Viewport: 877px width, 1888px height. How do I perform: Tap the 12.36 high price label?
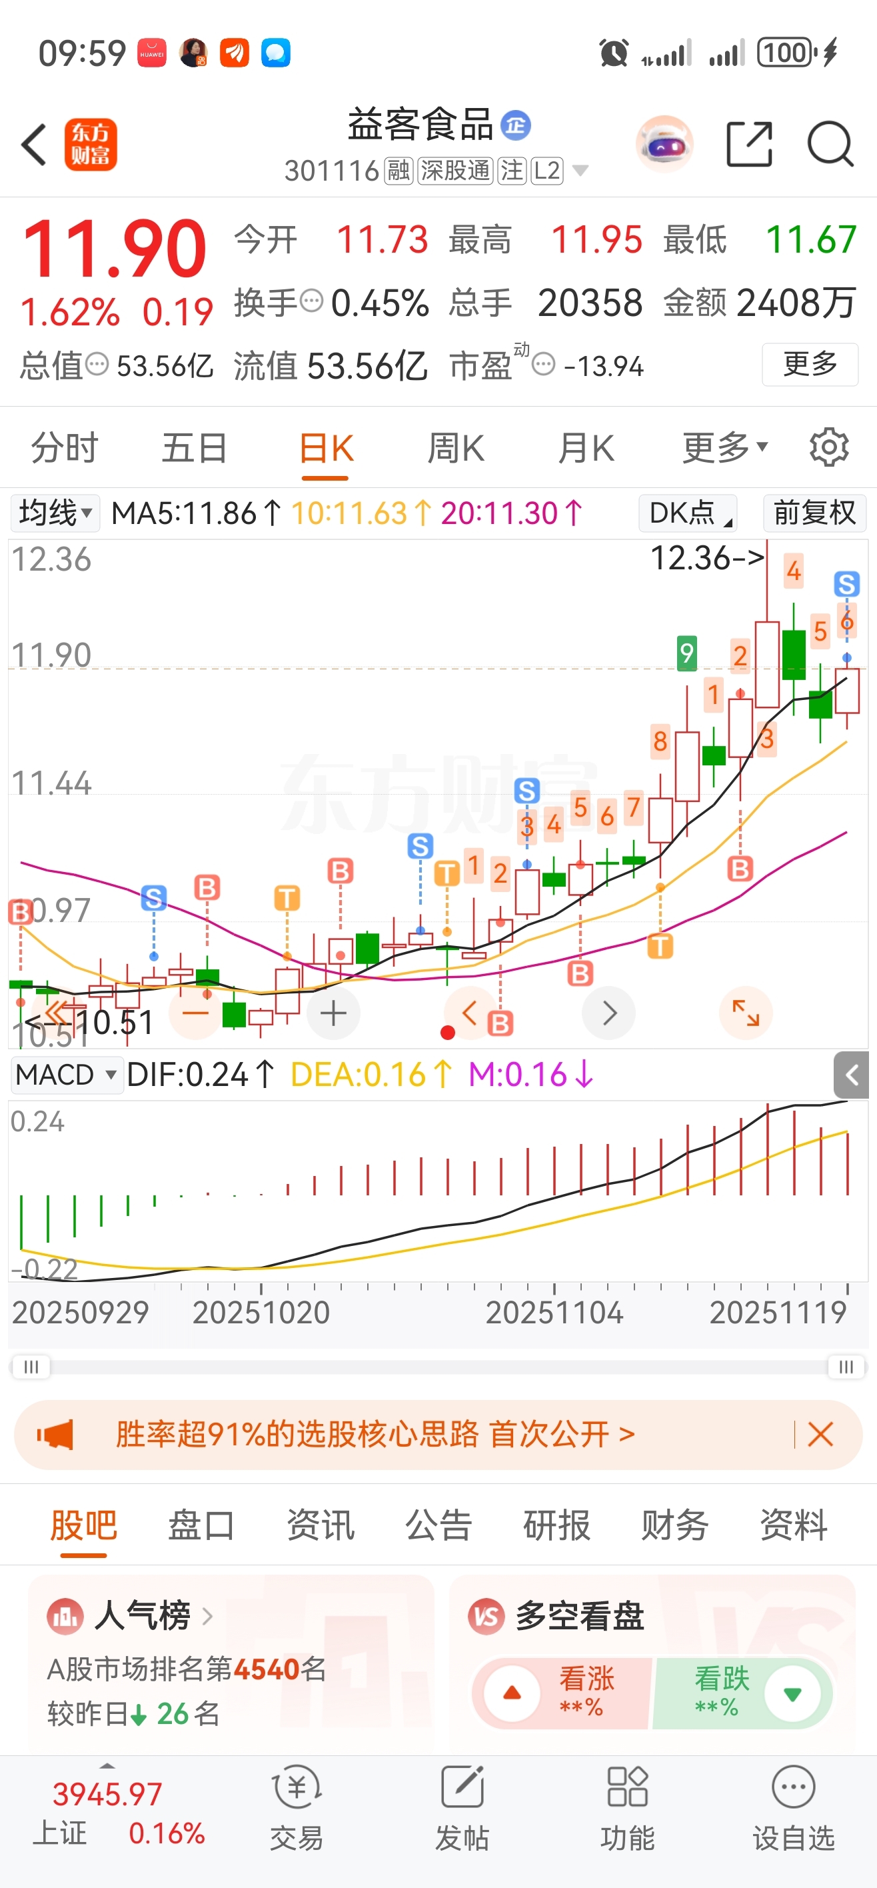point(707,558)
